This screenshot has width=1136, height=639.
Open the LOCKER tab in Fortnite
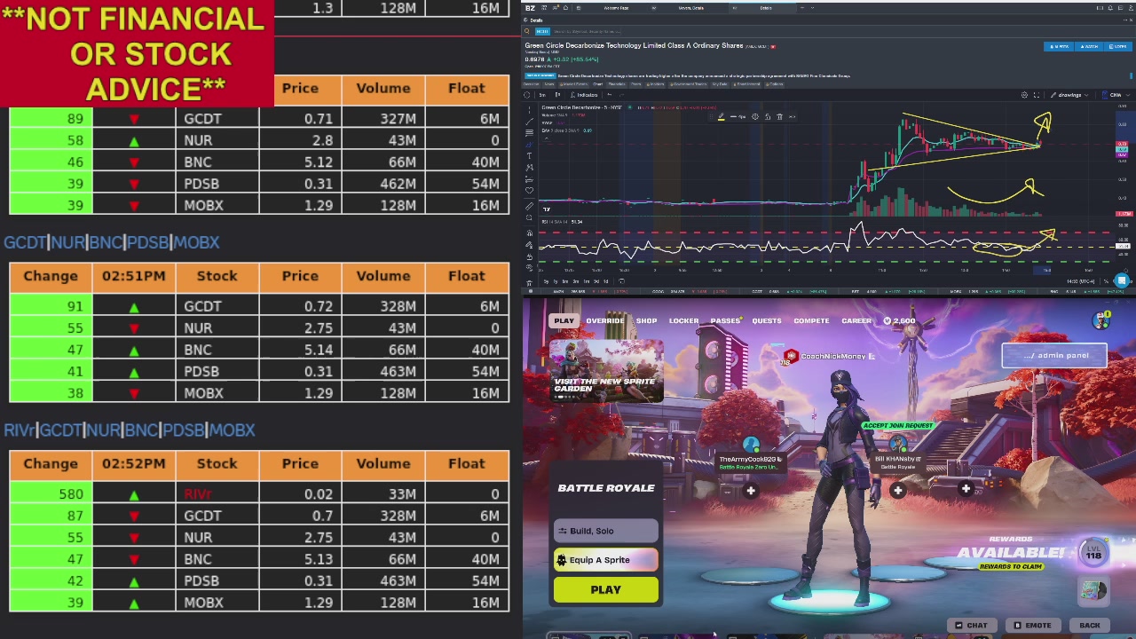click(683, 320)
